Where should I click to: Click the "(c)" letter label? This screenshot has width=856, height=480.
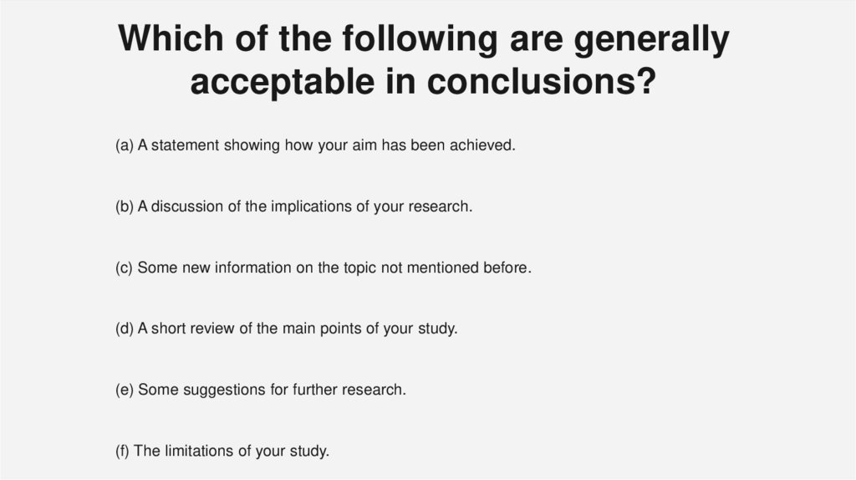[124, 268]
